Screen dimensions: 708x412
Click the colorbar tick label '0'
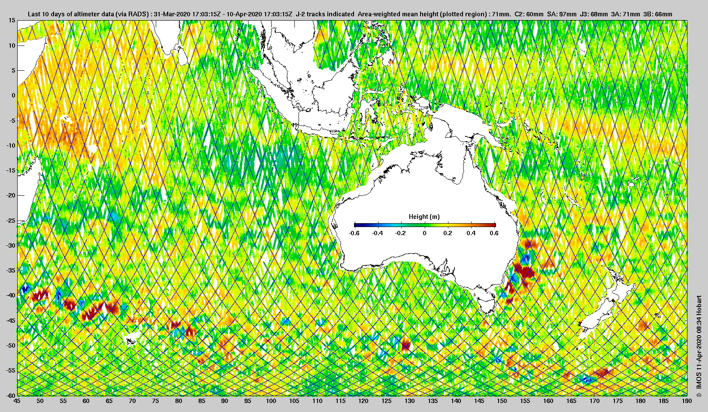425,233
